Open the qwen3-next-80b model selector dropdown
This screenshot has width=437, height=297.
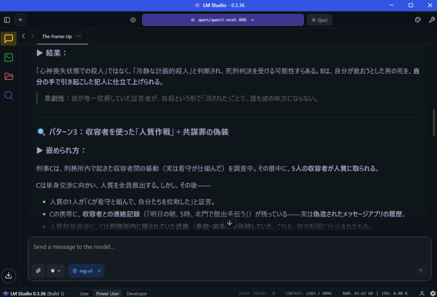pos(223,20)
